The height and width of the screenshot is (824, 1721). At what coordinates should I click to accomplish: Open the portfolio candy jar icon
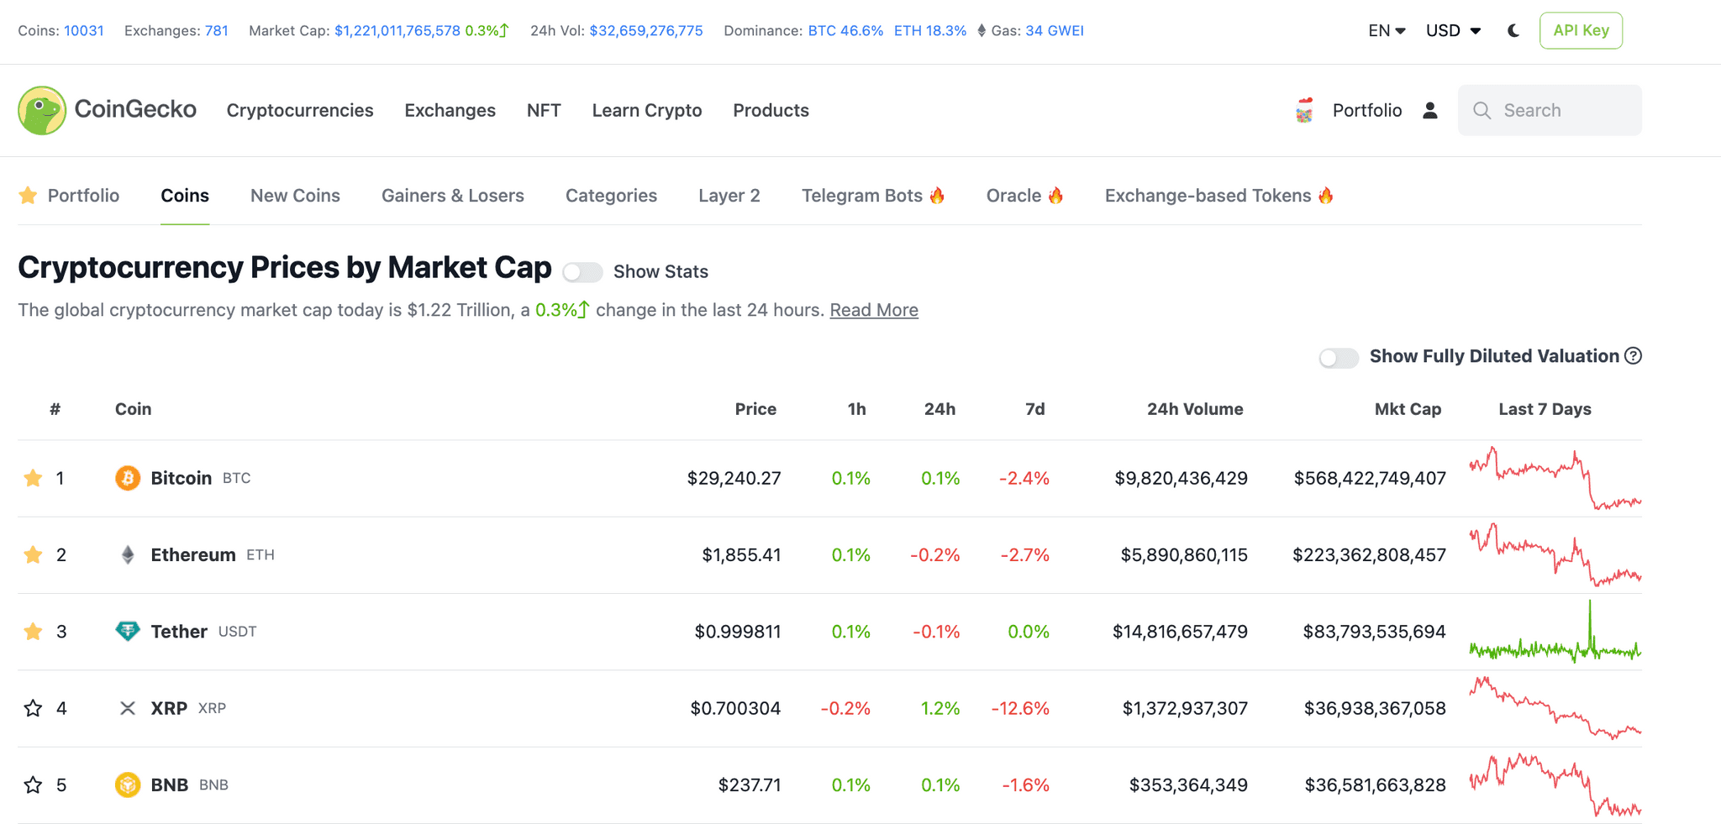pos(1303,110)
